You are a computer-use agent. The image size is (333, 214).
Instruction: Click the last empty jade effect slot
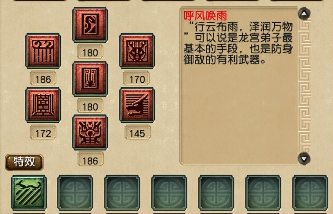(310, 192)
